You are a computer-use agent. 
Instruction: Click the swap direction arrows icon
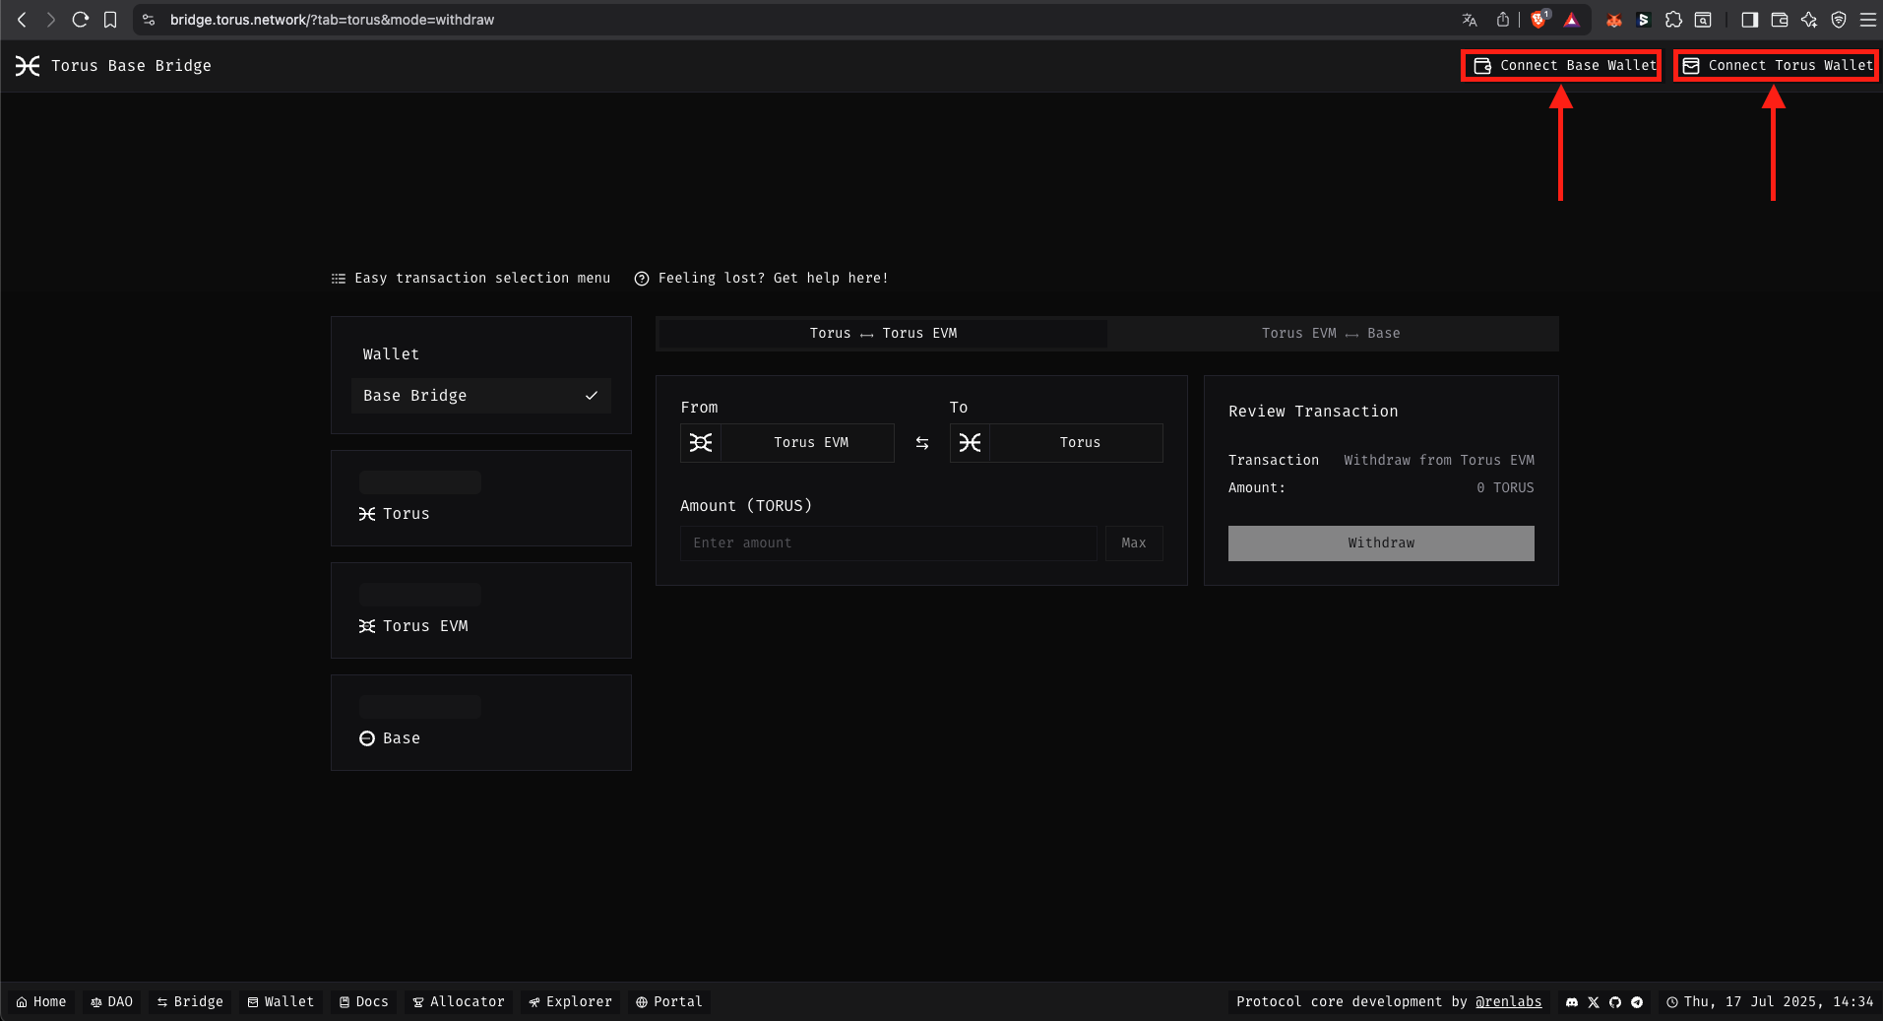point(922,443)
